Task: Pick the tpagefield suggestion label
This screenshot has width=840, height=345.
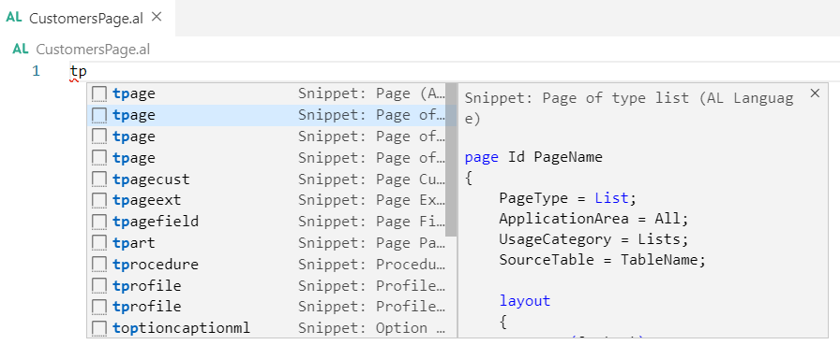Action: (x=156, y=222)
